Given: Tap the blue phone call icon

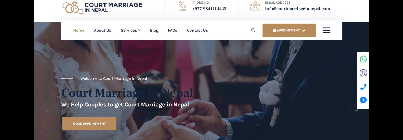Looking at the screenshot, I should coord(363,87).
